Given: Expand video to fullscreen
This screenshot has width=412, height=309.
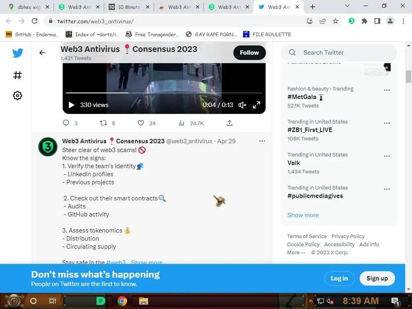Looking at the screenshot, I should tap(256, 105).
